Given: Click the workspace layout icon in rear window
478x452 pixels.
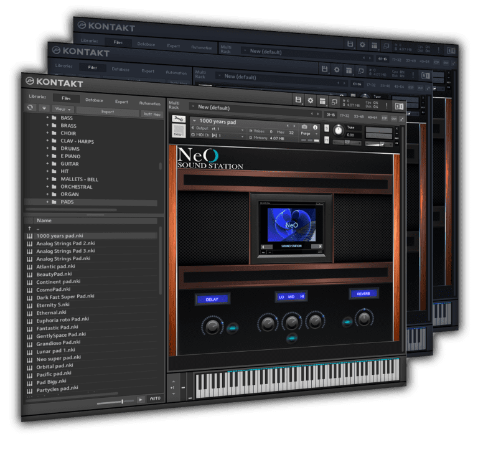Looking at the screenshot, I should point(374,45).
